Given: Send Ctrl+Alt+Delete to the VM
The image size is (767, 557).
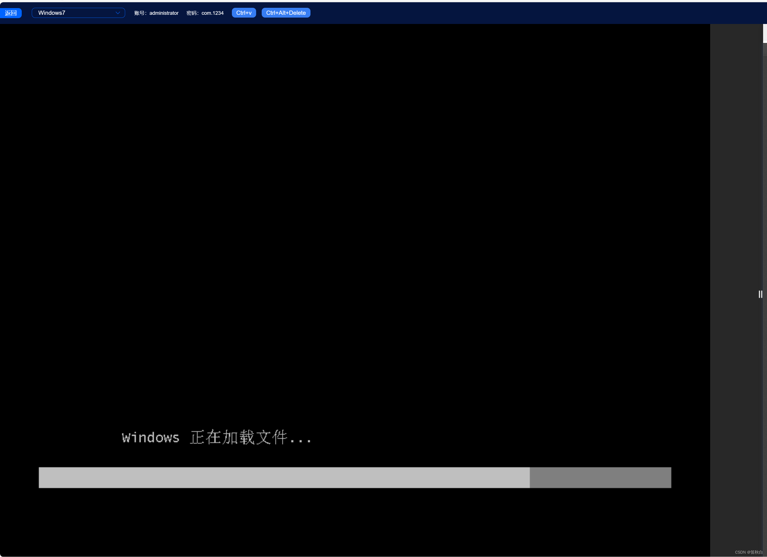Looking at the screenshot, I should tap(286, 13).
